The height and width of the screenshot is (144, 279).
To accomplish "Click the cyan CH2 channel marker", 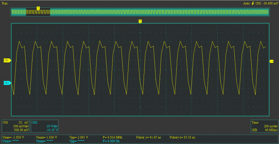I will [x=7, y=83].
